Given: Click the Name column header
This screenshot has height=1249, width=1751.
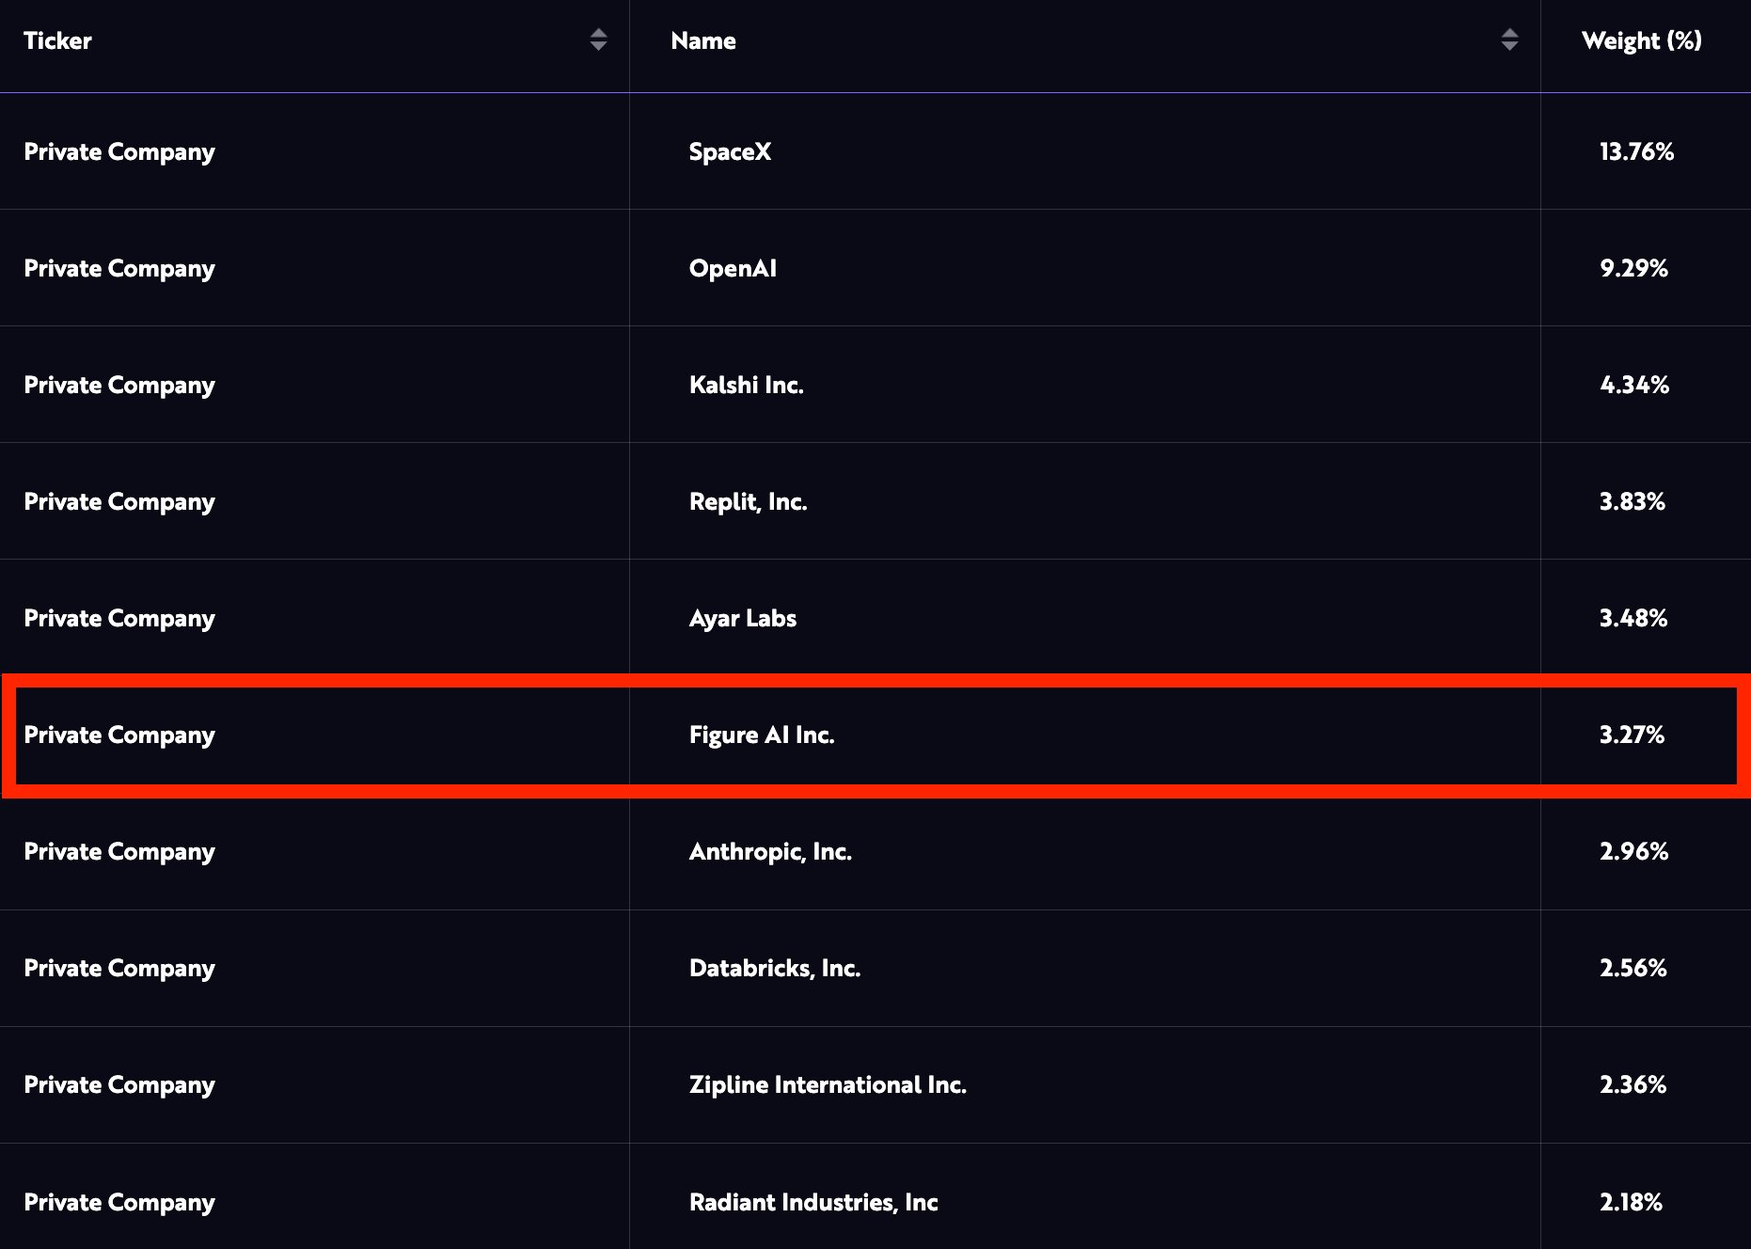Looking at the screenshot, I should pos(703,40).
